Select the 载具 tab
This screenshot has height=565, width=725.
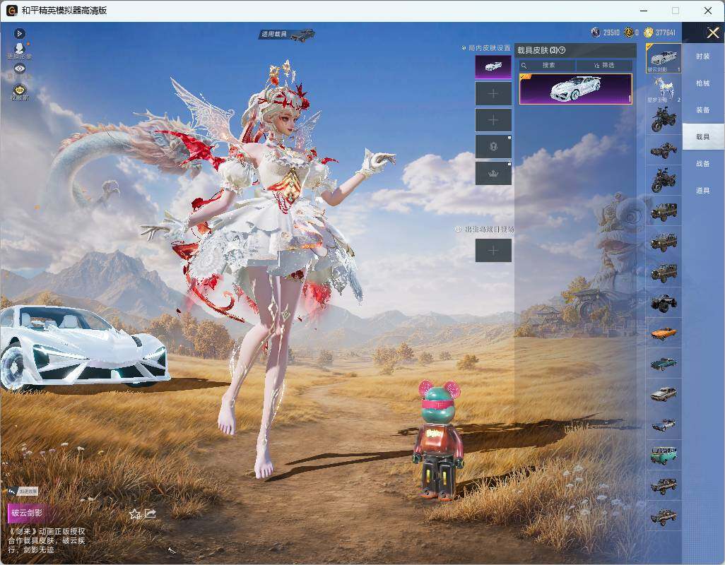click(x=703, y=137)
